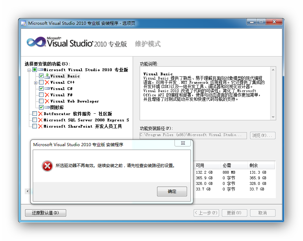Collapse the Microsoft Visual Studio 2010 专业版 tree node
The image size is (303, 241).
[x=29, y=70]
